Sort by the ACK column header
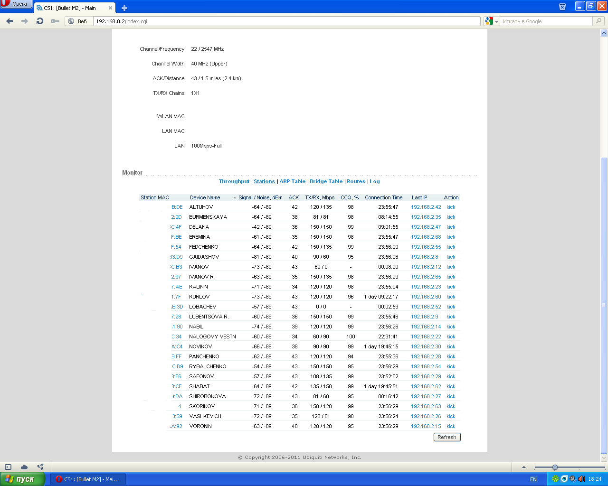This screenshot has width=608, height=486. point(294,197)
